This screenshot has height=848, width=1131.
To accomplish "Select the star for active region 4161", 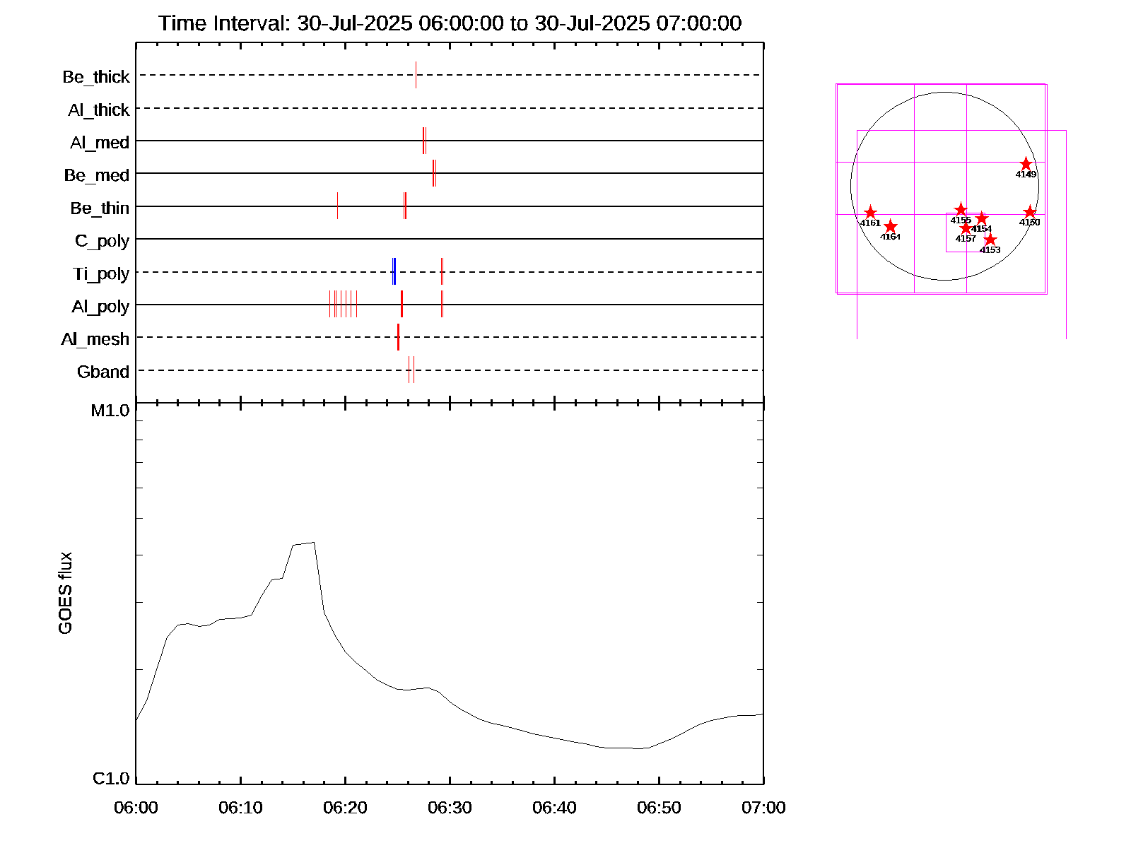I will pyautogui.click(x=870, y=213).
